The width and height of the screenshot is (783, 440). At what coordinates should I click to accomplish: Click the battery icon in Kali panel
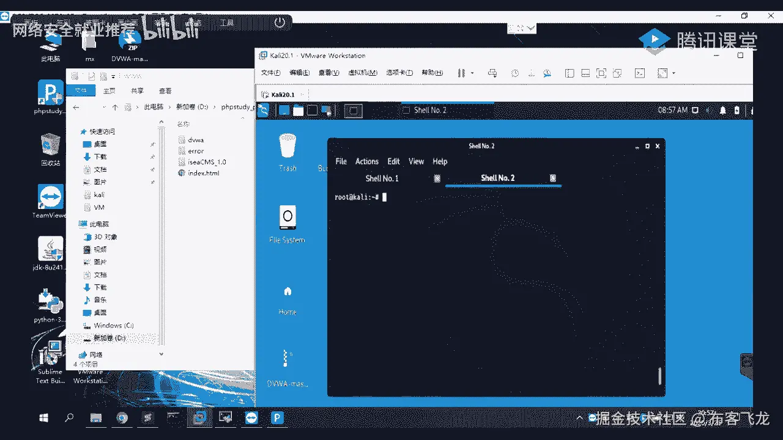click(737, 110)
